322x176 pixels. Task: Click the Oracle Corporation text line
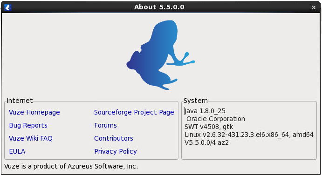216,119
